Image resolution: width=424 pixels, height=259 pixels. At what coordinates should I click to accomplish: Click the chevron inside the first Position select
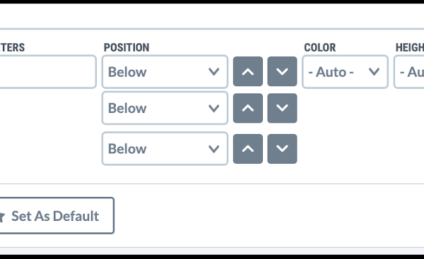pyautogui.click(x=213, y=72)
